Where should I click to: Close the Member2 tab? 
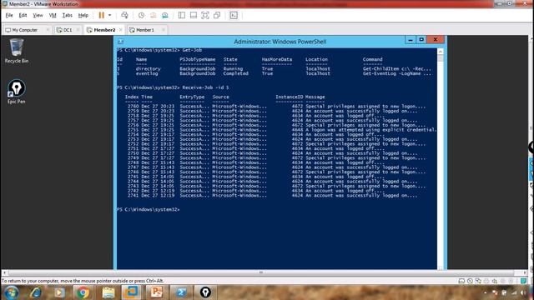[x=120, y=30]
